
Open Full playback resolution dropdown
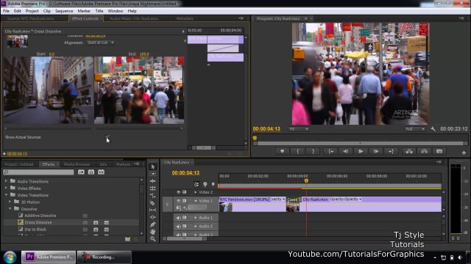(414, 129)
